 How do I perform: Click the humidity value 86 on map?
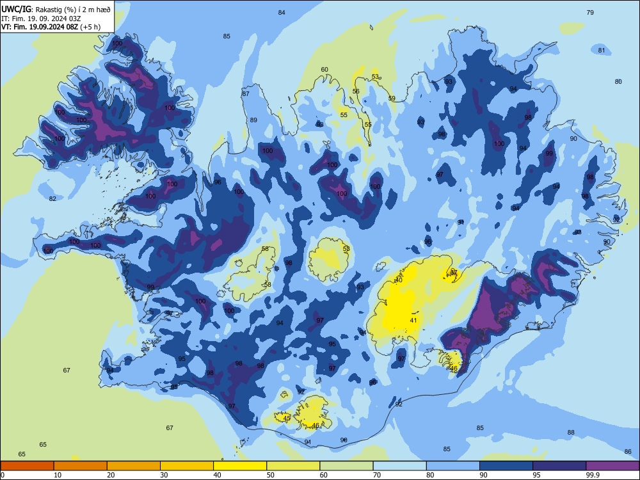pos(628,451)
